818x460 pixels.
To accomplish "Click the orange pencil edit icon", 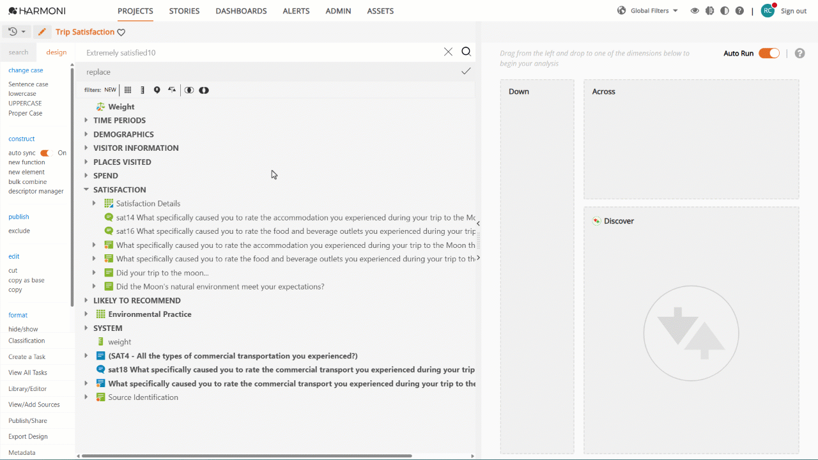I will 42,32.
